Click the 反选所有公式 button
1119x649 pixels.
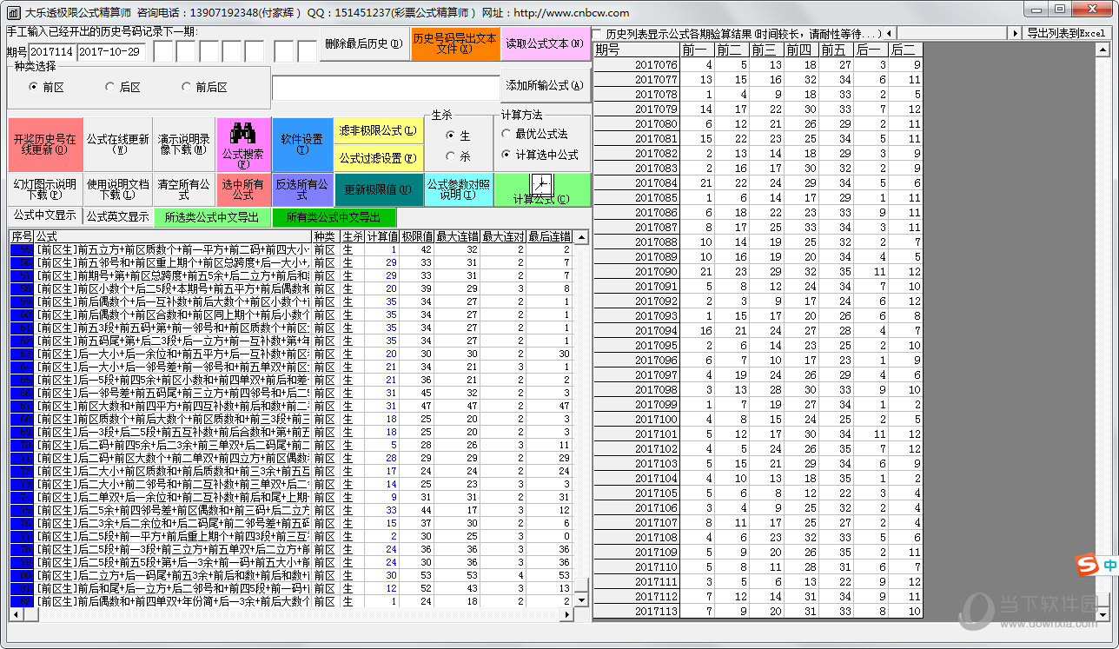[x=302, y=189]
